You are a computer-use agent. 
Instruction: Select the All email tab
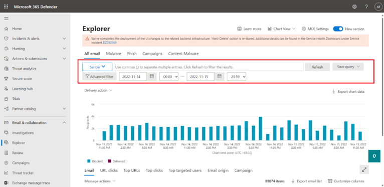pyautogui.click(x=92, y=54)
